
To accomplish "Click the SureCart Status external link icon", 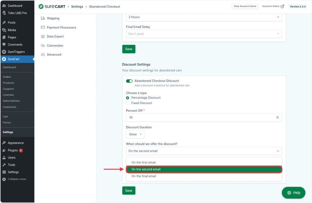I will (282, 6).
